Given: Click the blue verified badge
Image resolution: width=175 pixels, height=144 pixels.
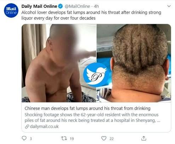Looking at the screenshot, I should (x=61, y=6).
